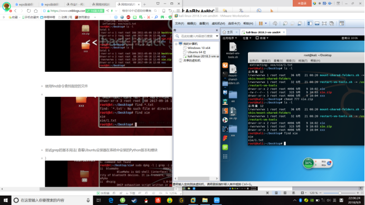Open VMware 查看(V) menu

pos(204,24)
